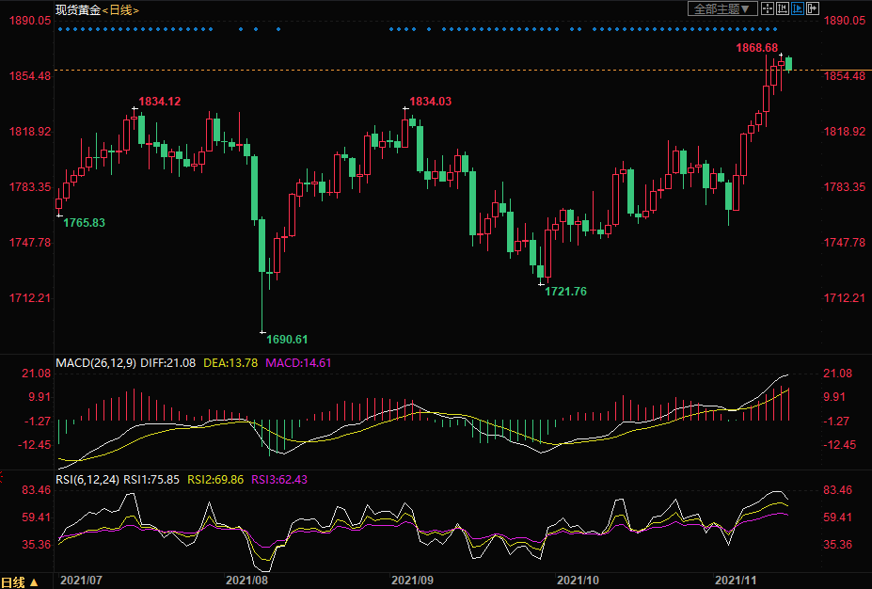The image size is (872, 589).
Task: Click the 1690.61 low price marker
Action: tap(287, 339)
